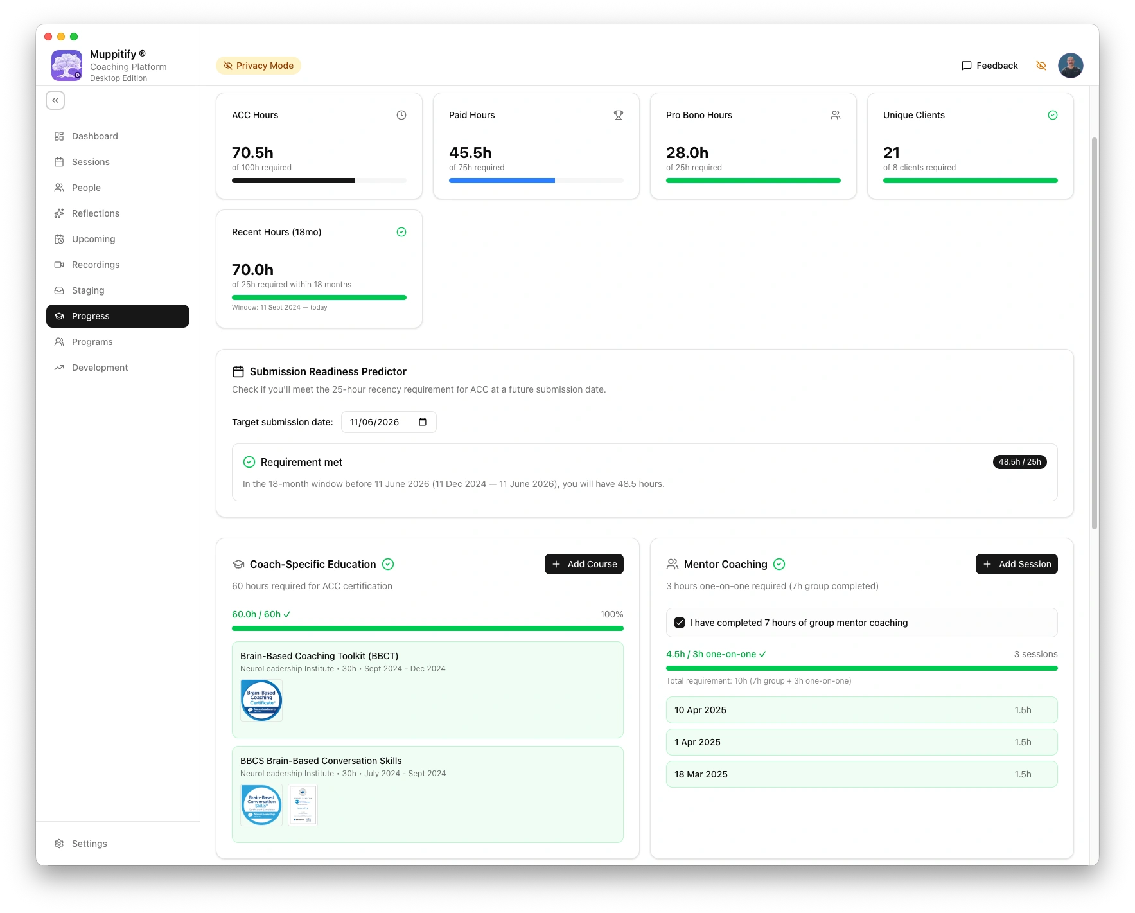Expand the 10 Apr 2025 mentor session row
This screenshot has height=913, width=1135.
pos(861,710)
